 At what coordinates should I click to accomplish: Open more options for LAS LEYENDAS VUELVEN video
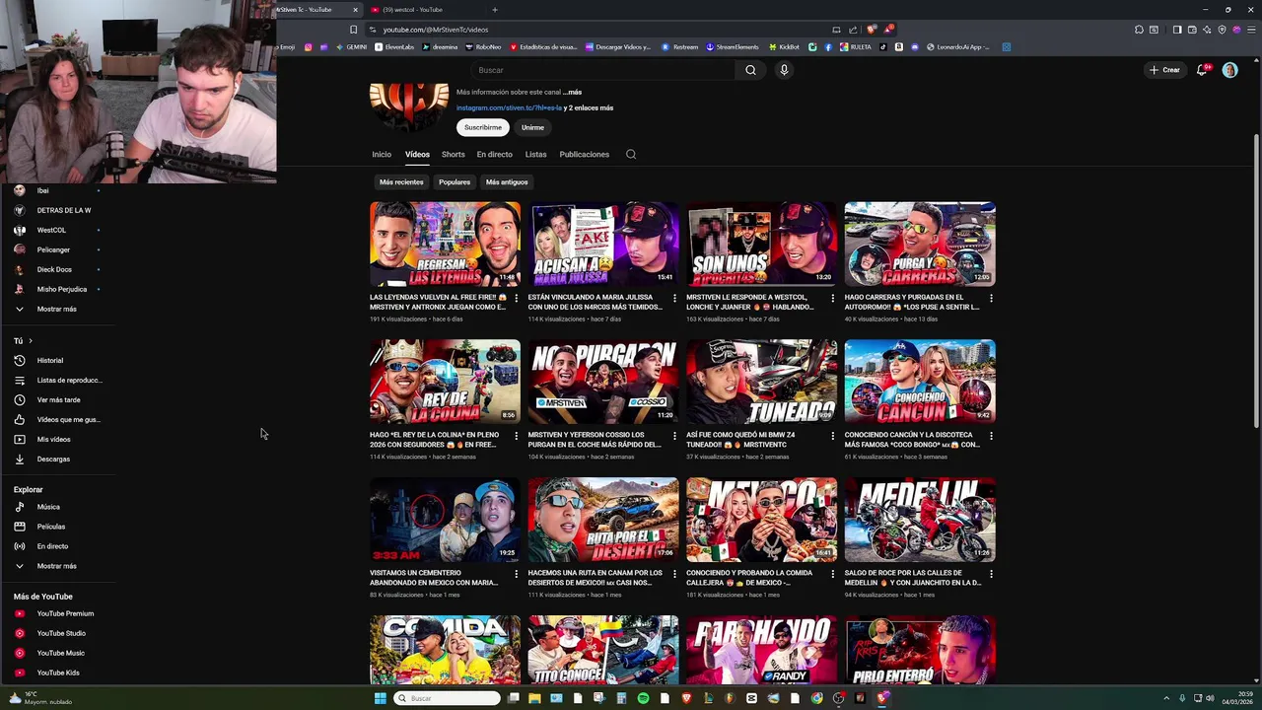click(516, 298)
